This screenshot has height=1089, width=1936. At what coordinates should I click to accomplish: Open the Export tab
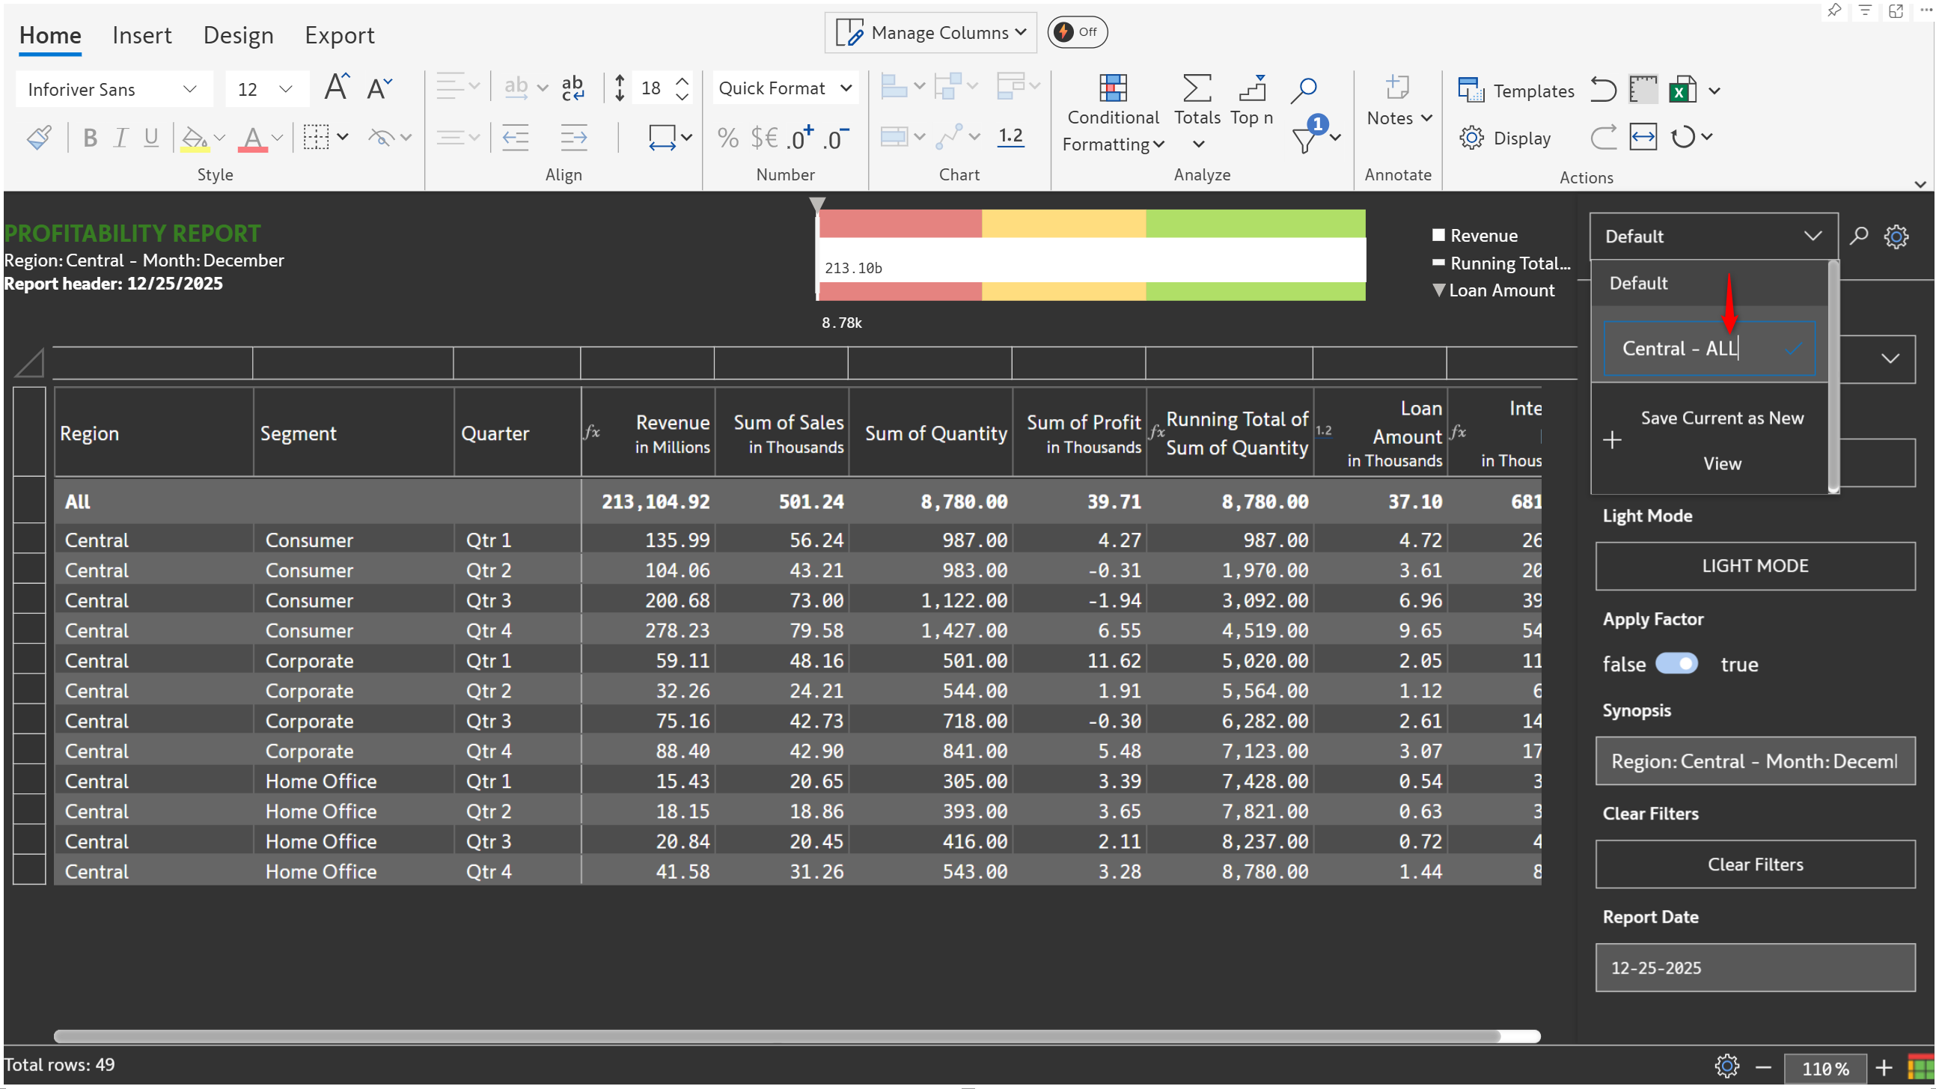click(339, 35)
